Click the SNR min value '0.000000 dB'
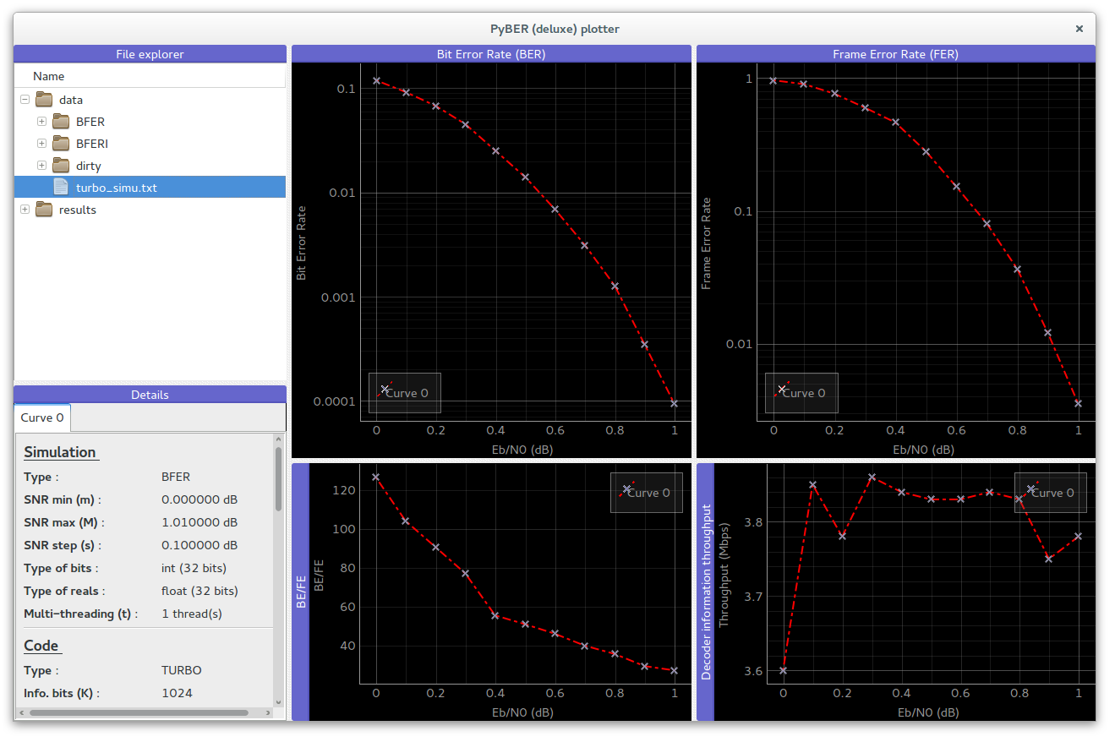Viewport: 1115px width, 742px height. pyautogui.click(x=199, y=499)
